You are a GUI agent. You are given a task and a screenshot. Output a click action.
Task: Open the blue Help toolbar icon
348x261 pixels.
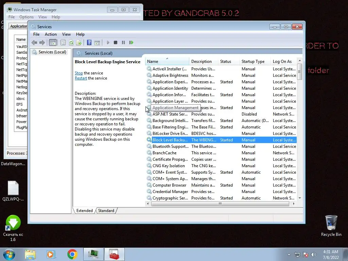click(89, 42)
